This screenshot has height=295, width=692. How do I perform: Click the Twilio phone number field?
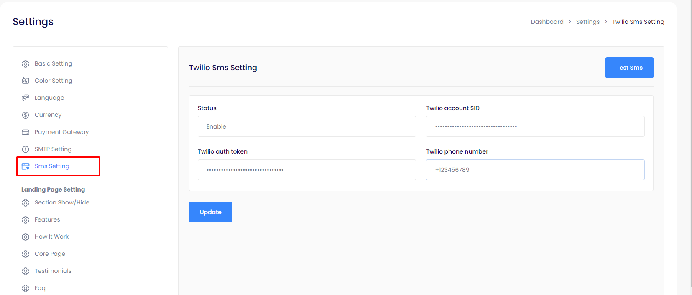pyautogui.click(x=535, y=170)
